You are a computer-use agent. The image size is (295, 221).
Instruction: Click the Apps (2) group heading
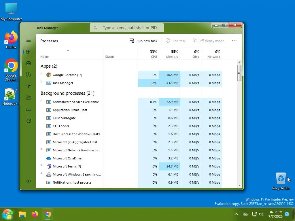pyautogui.click(x=49, y=66)
